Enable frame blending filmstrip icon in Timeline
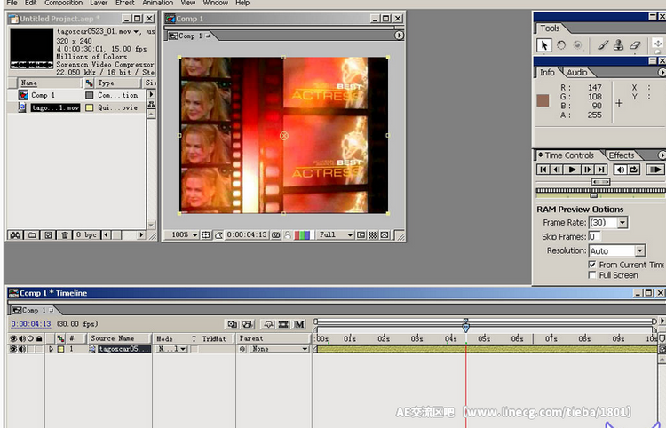 283,324
